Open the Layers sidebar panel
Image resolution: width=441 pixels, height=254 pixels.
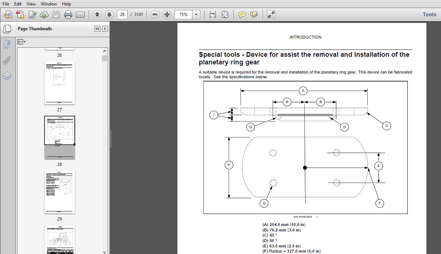pyautogui.click(x=7, y=76)
